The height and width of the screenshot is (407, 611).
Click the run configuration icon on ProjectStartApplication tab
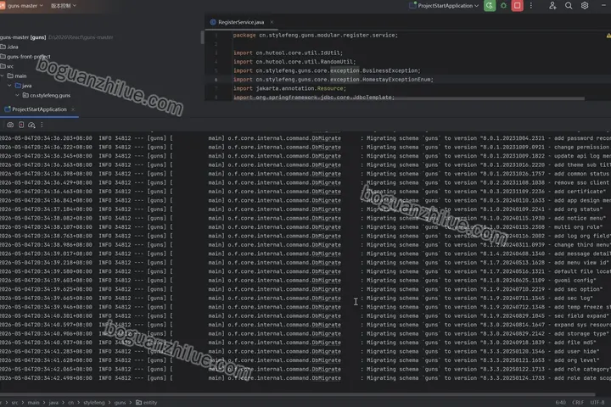pyautogui.click(x=8, y=109)
